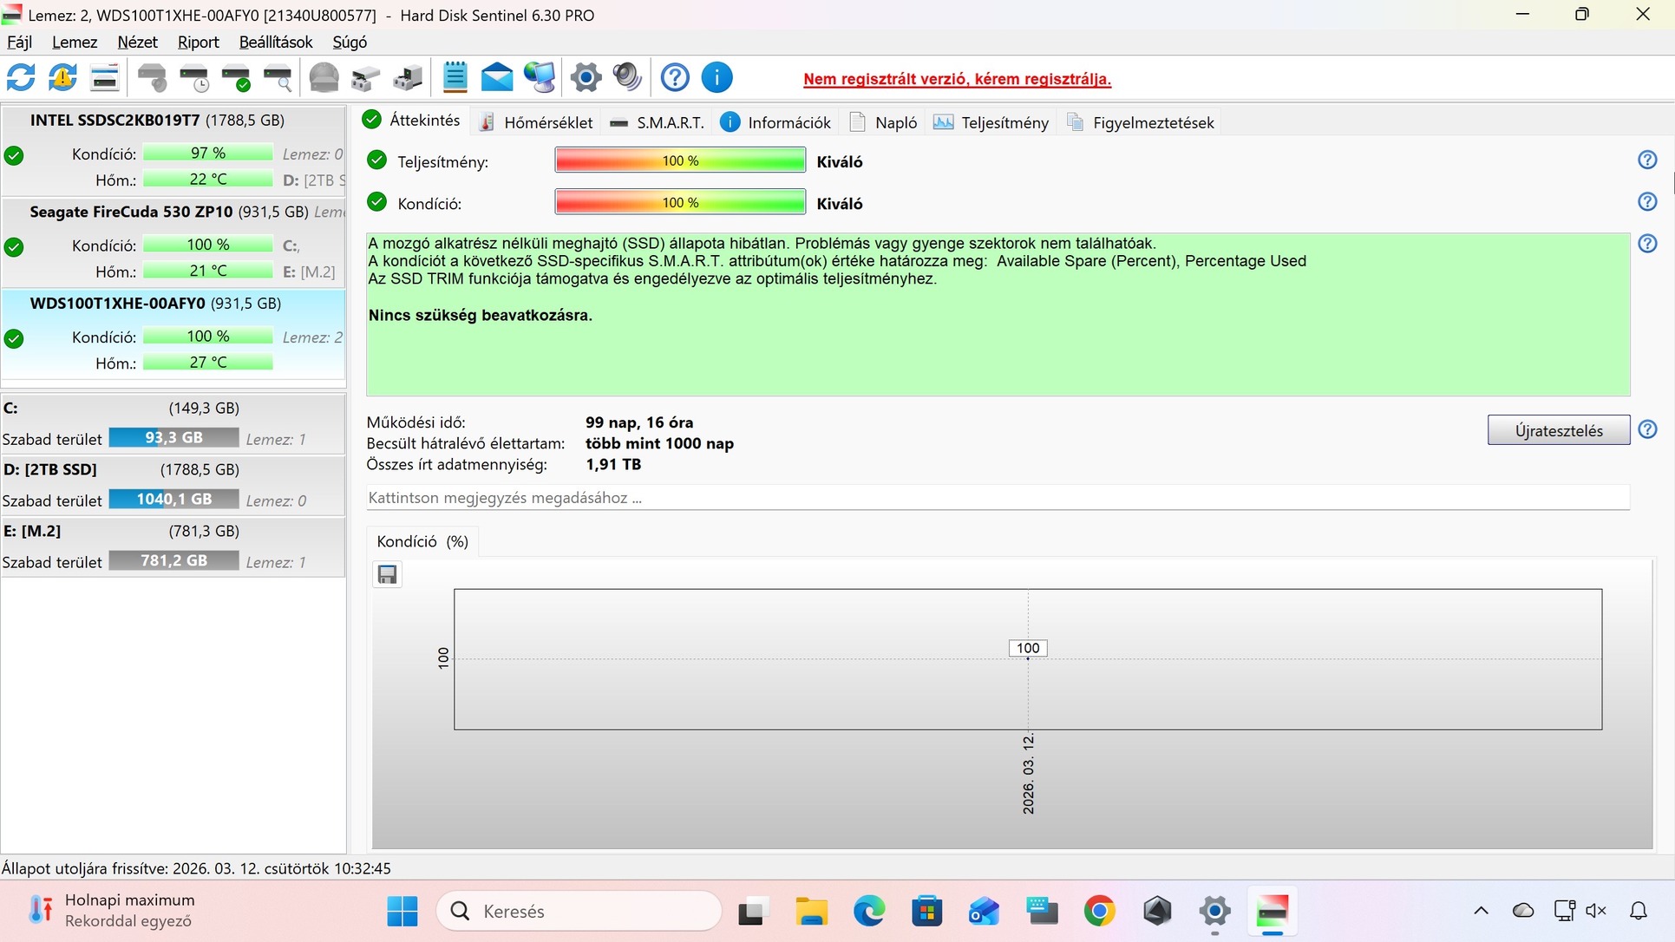
Task: Save the Kondíció graph with floppy icon
Action: (x=387, y=574)
